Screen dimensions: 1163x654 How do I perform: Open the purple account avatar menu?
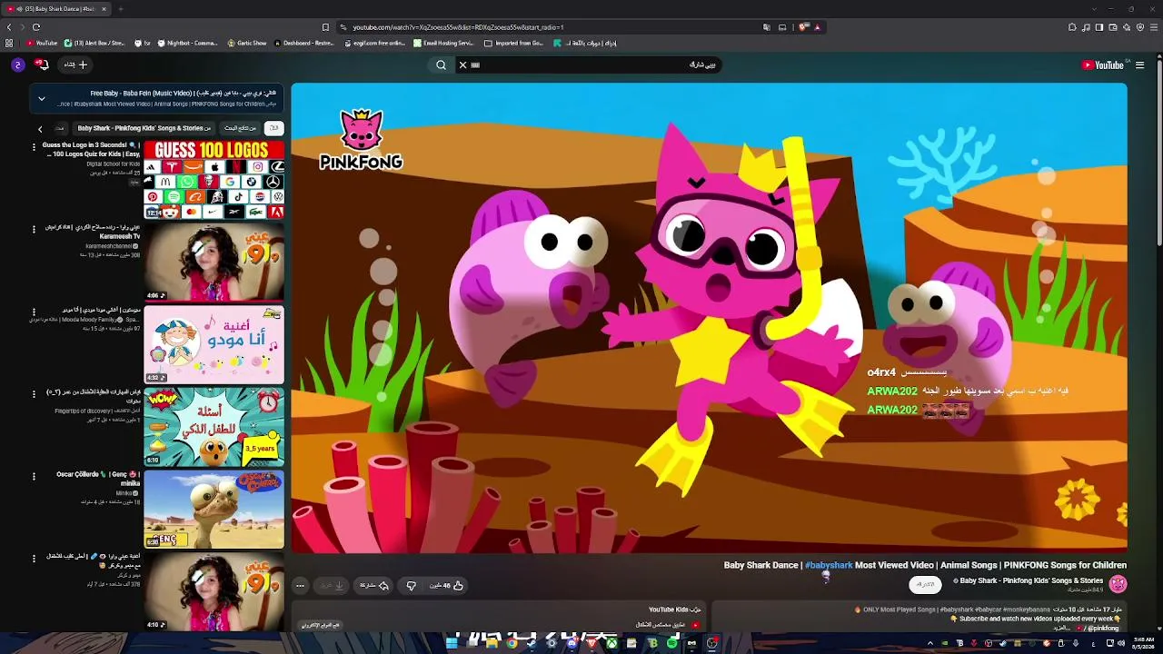click(17, 64)
